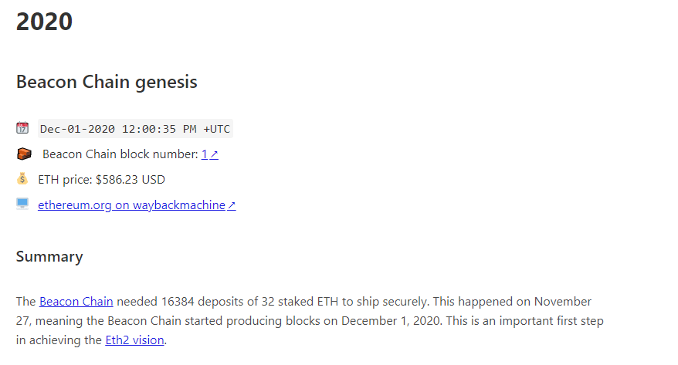Click the 'Beacon Chain block number:' label
This screenshot has width=678, height=365.
tap(120, 154)
